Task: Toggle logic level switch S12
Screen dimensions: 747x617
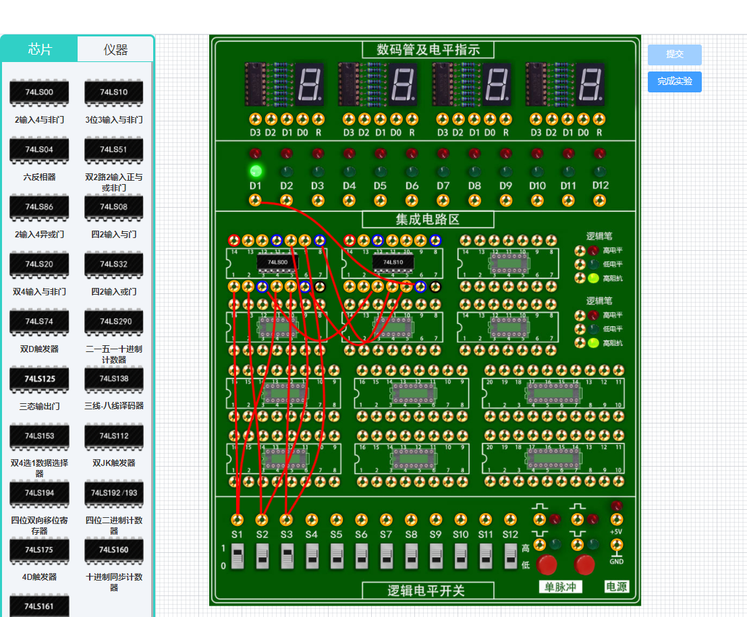Action: click(x=511, y=557)
